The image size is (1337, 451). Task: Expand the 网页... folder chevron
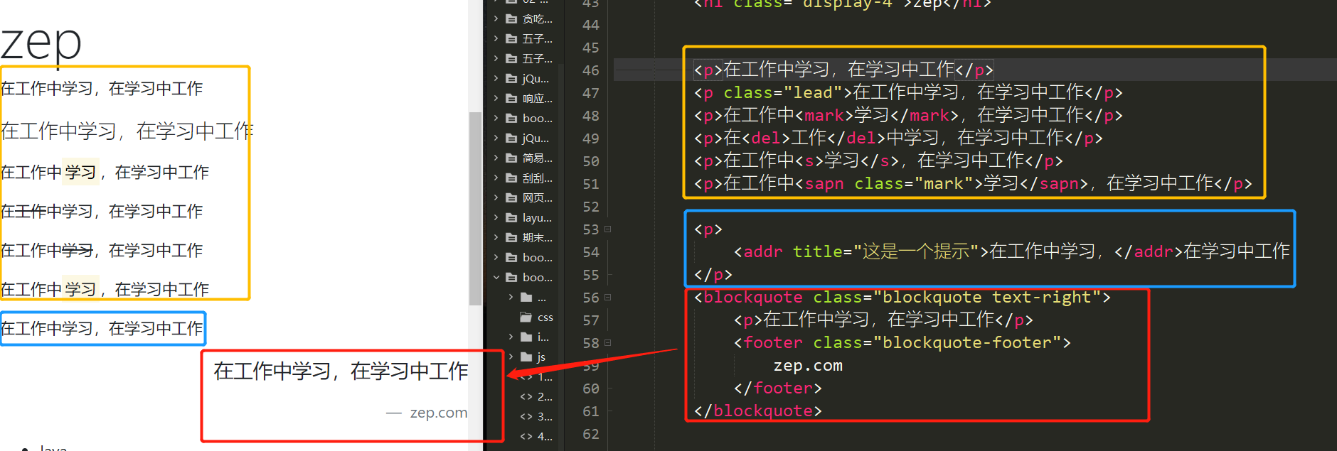coord(496,198)
